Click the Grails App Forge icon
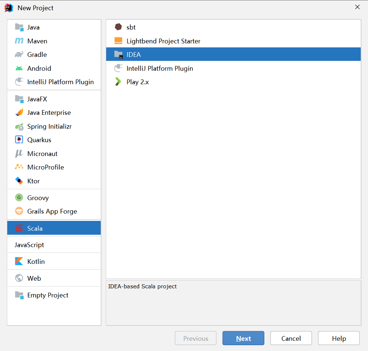Screen dimensions: 368x351 coord(19,211)
